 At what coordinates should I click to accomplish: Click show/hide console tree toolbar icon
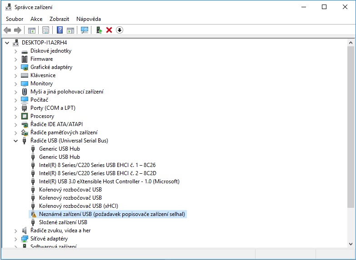(x=32, y=30)
